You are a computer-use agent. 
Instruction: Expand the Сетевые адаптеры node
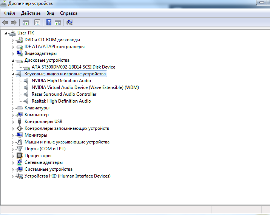point(13,163)
